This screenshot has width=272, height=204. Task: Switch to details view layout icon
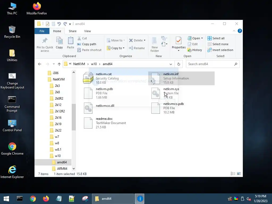click(x=233, y=174)
